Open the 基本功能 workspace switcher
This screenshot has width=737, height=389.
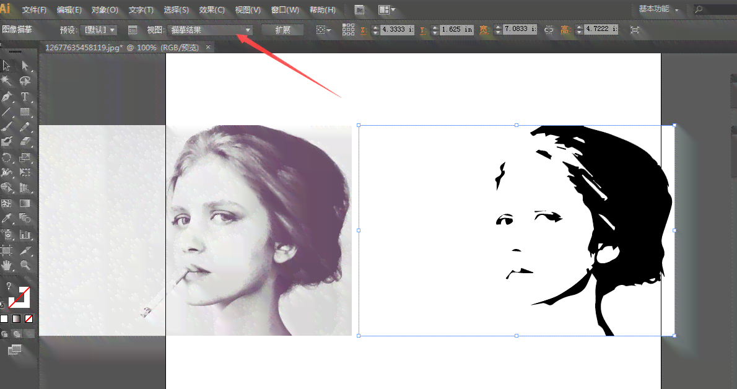[659, 9]
